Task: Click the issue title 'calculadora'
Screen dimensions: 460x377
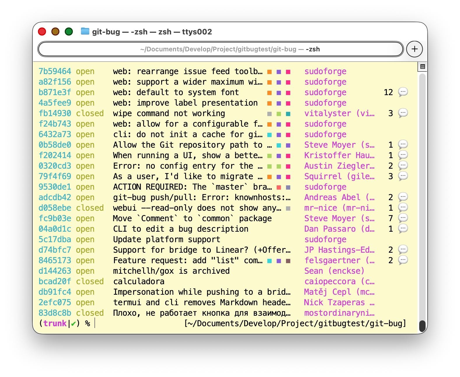Action: (139, 282)
